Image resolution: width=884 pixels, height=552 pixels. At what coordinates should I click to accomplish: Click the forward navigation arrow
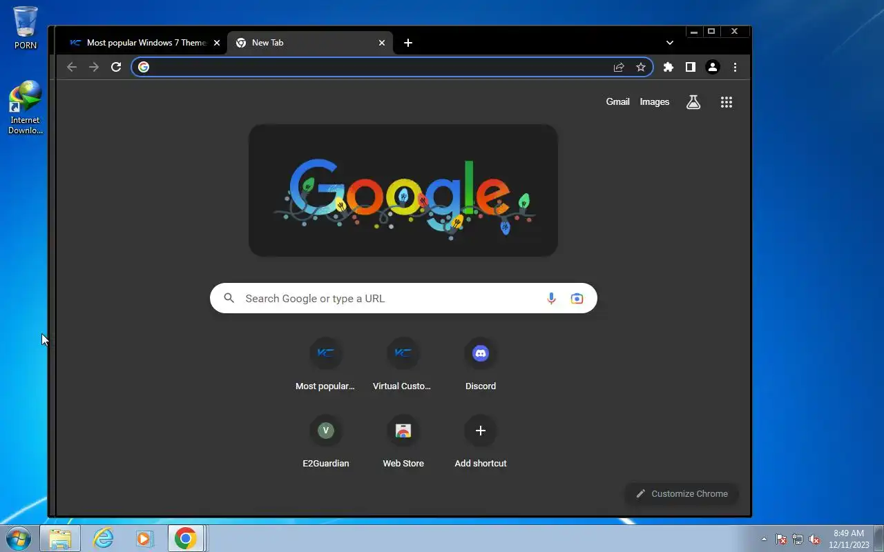tap(94, 67)
